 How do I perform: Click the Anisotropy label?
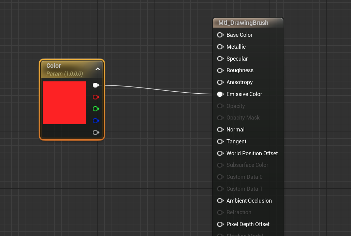239,82
